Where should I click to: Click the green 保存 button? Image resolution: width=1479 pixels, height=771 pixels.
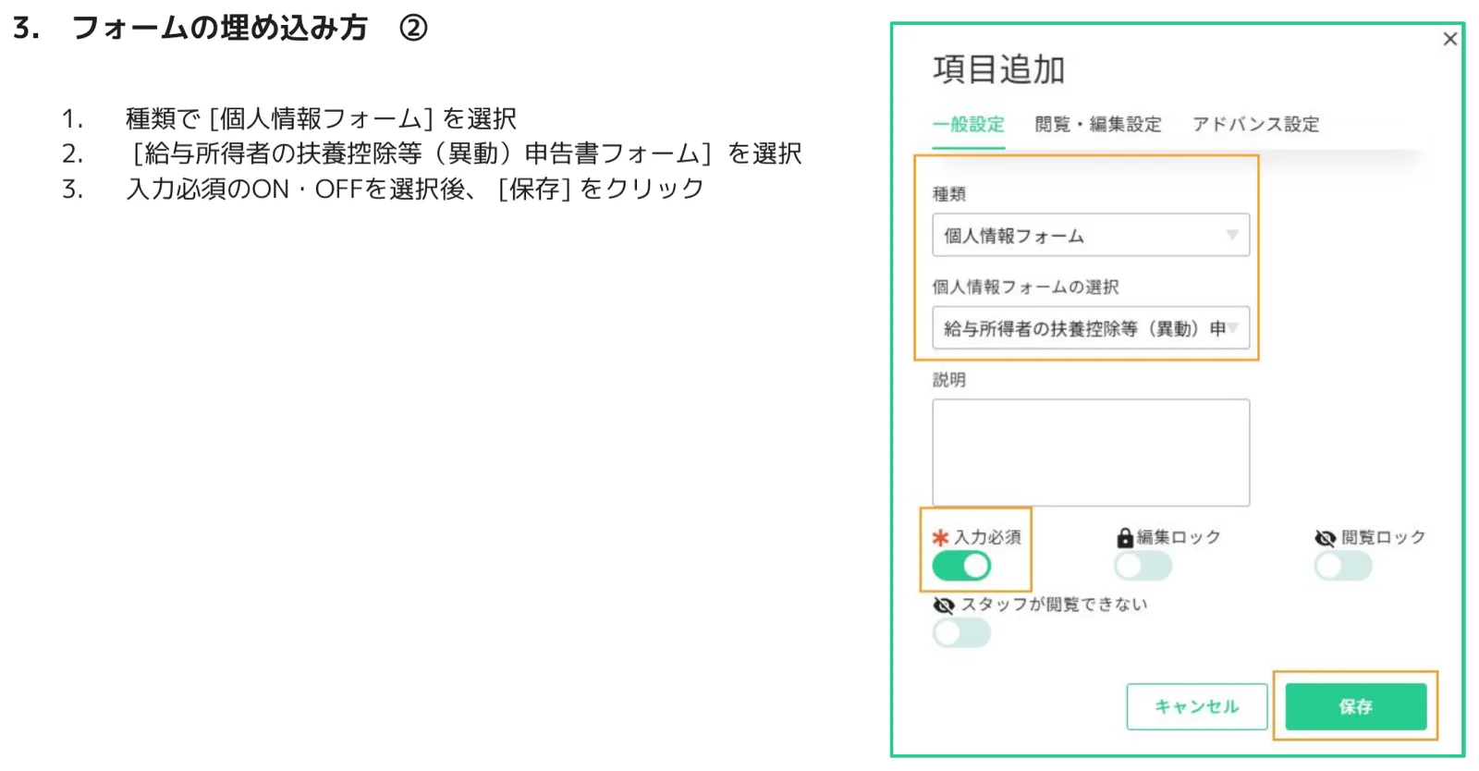(1356, 707)
